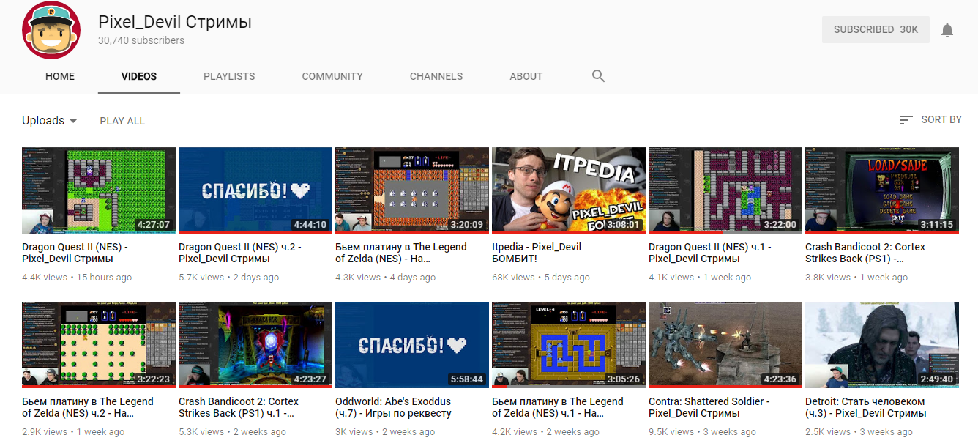Click the 30,740 subscribers text

pyautogui.click(x=141, y=41)
